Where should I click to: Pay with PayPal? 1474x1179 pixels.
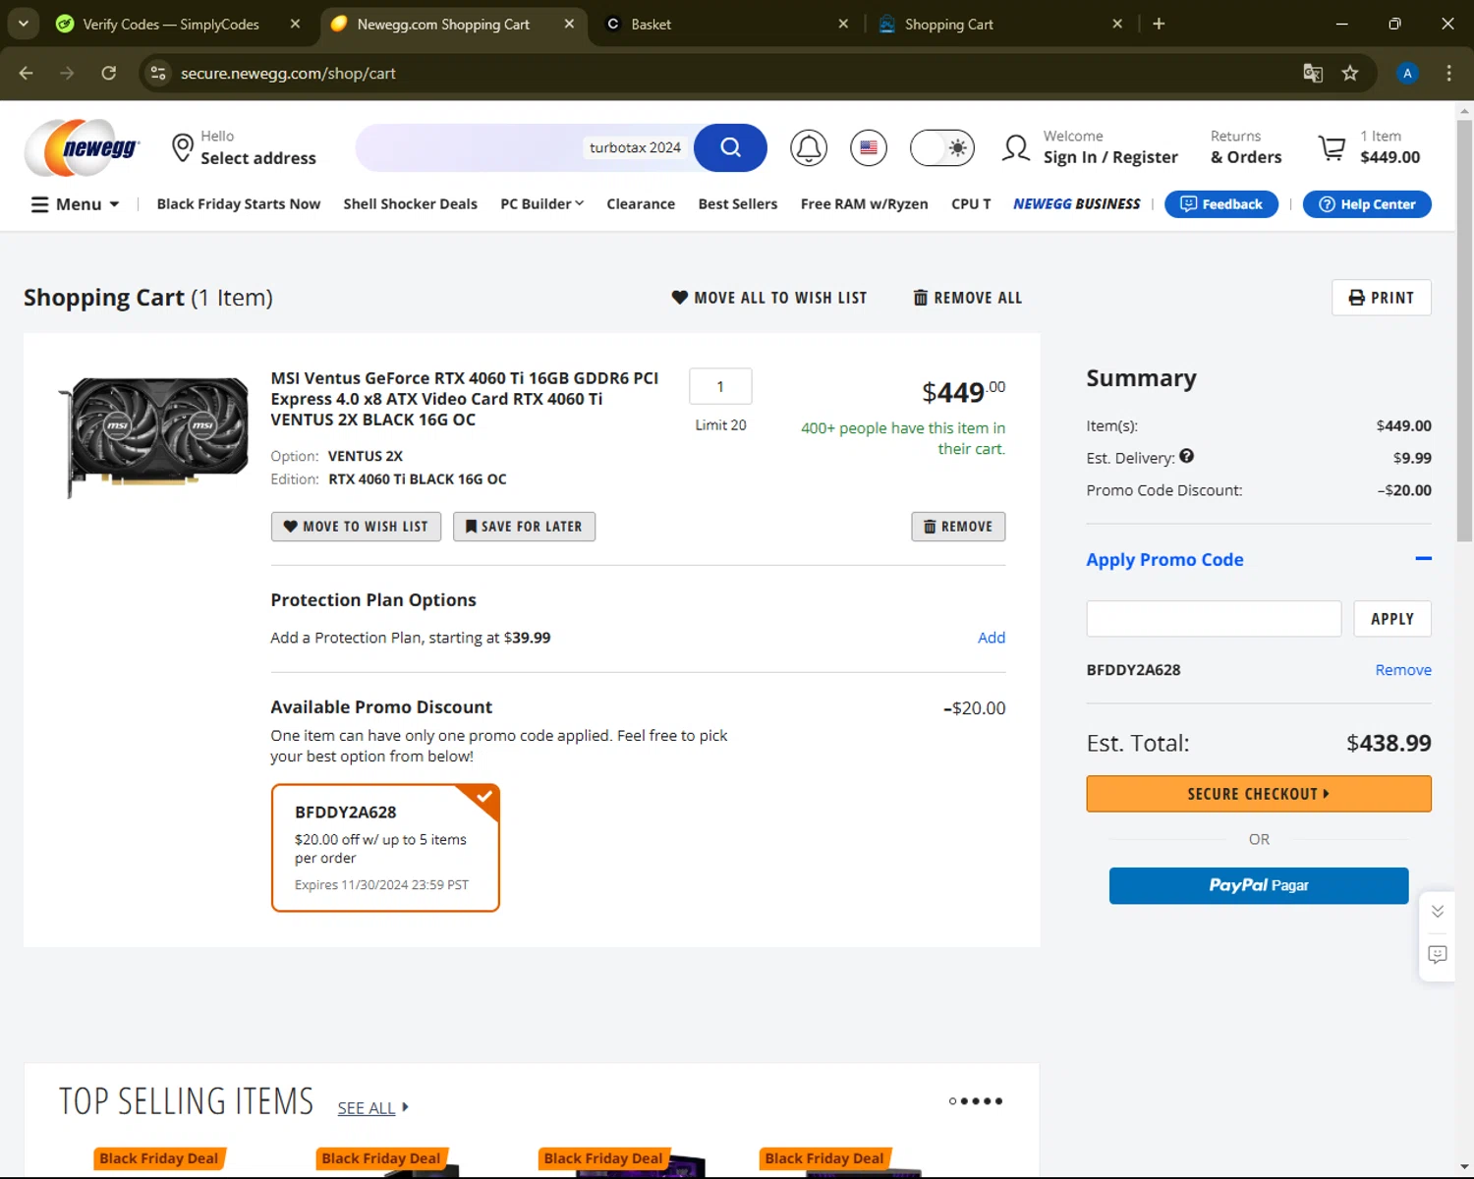click(x=1259, y=885)
